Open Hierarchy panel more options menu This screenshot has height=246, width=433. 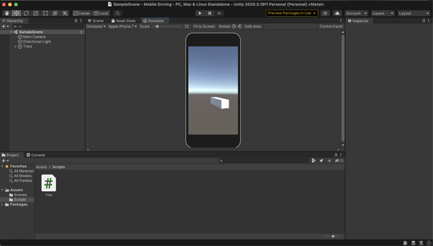point(81,21)
